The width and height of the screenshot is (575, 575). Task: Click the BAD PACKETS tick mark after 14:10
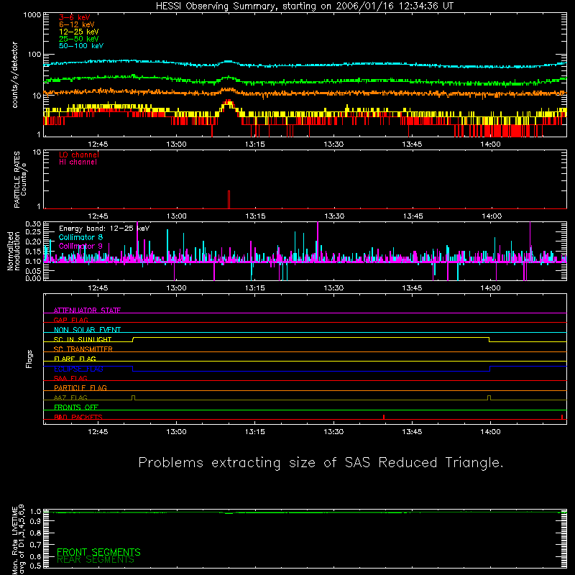(562, 417)
